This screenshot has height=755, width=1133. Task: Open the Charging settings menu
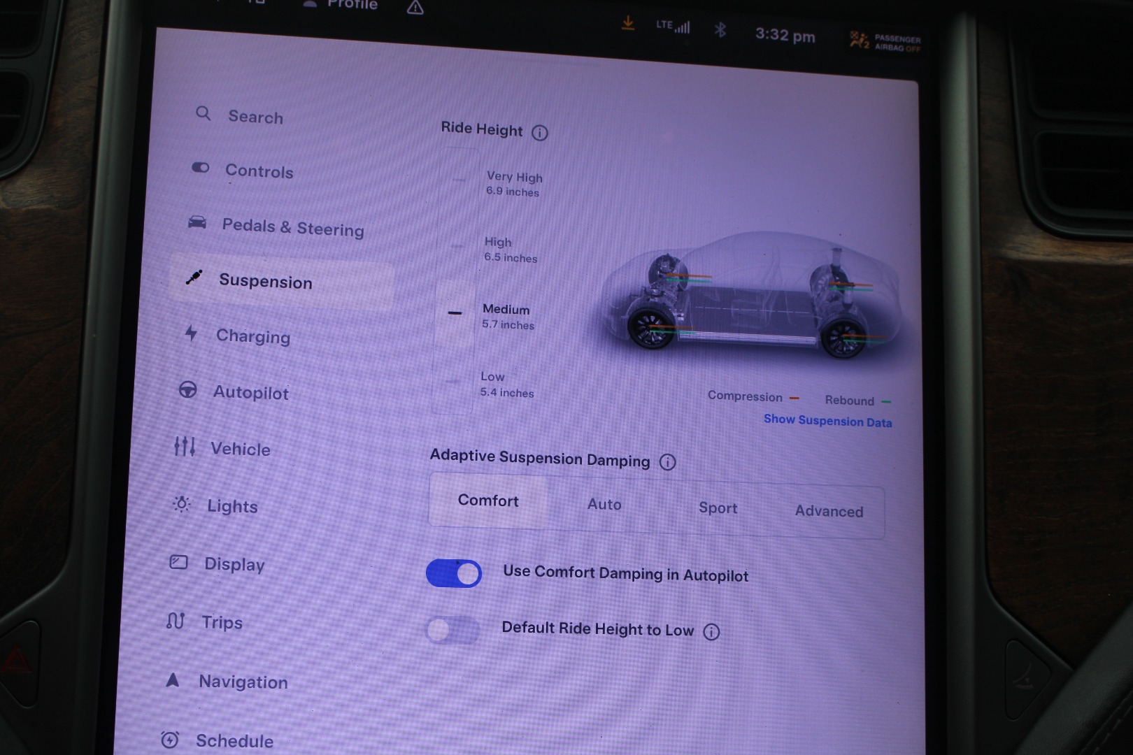click(252, 336)
